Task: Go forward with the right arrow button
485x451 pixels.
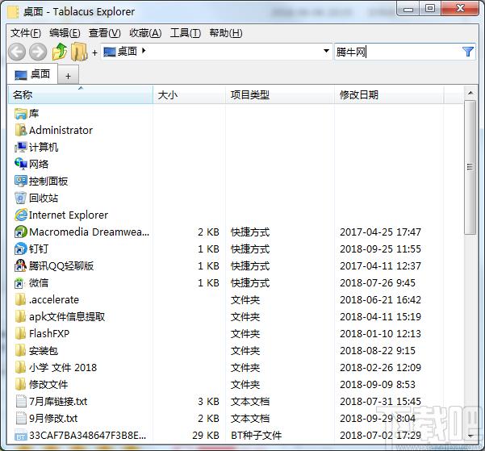Action: (38, 52)
